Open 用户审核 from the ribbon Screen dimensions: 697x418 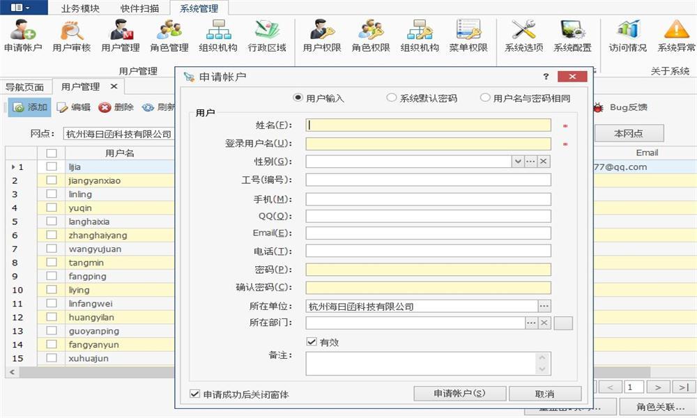[x=72, y=36]
